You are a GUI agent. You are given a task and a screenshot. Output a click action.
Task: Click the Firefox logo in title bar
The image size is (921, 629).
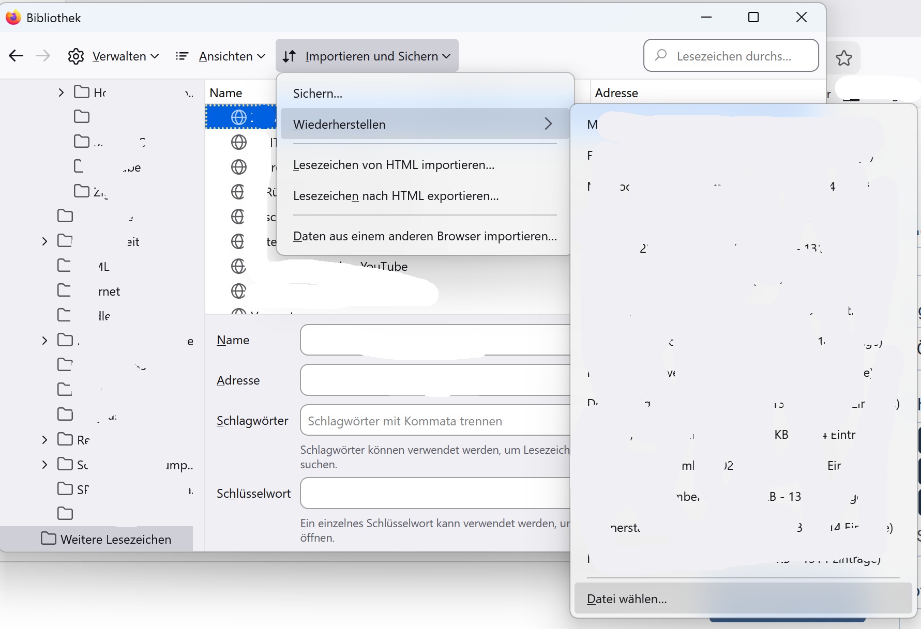tap(13, 18)
